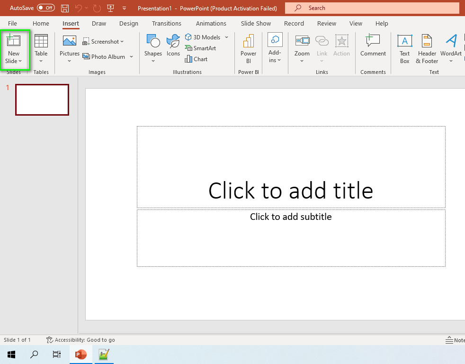Insert a SmartArt graphic
The width and height of the screenshot is (465, 364).
[x=200, y=48]
